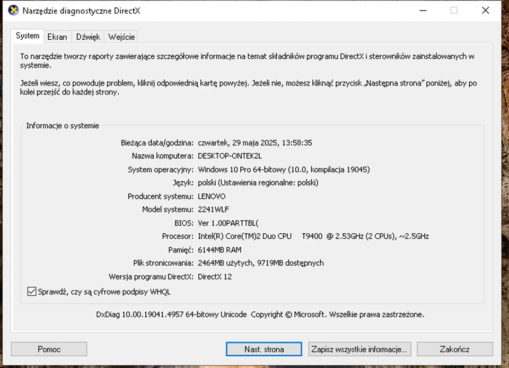Click the BIOS value Ver 1.00PARTTBL(
Screen dimensions: 509x368
[228, 223]
